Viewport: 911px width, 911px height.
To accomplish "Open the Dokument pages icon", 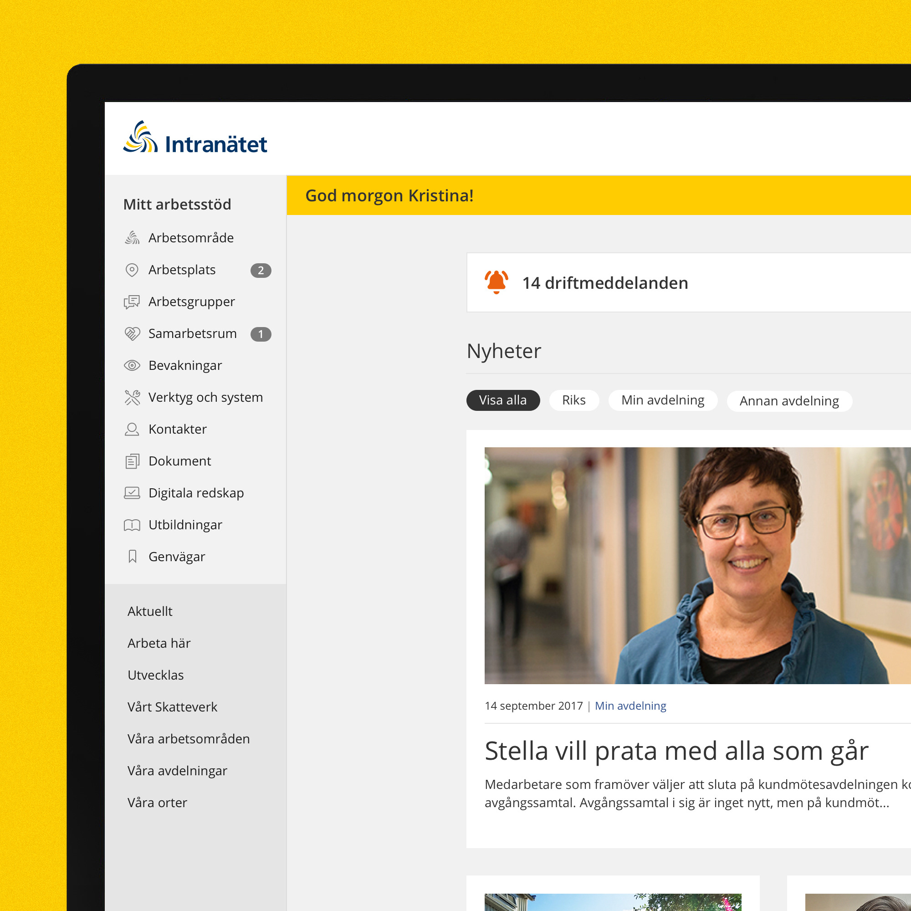I will point(132,461).
